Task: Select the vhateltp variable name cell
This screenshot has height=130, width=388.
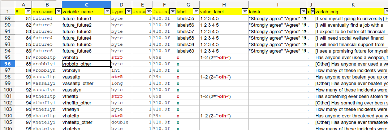Action: click(x=86, y=116)
